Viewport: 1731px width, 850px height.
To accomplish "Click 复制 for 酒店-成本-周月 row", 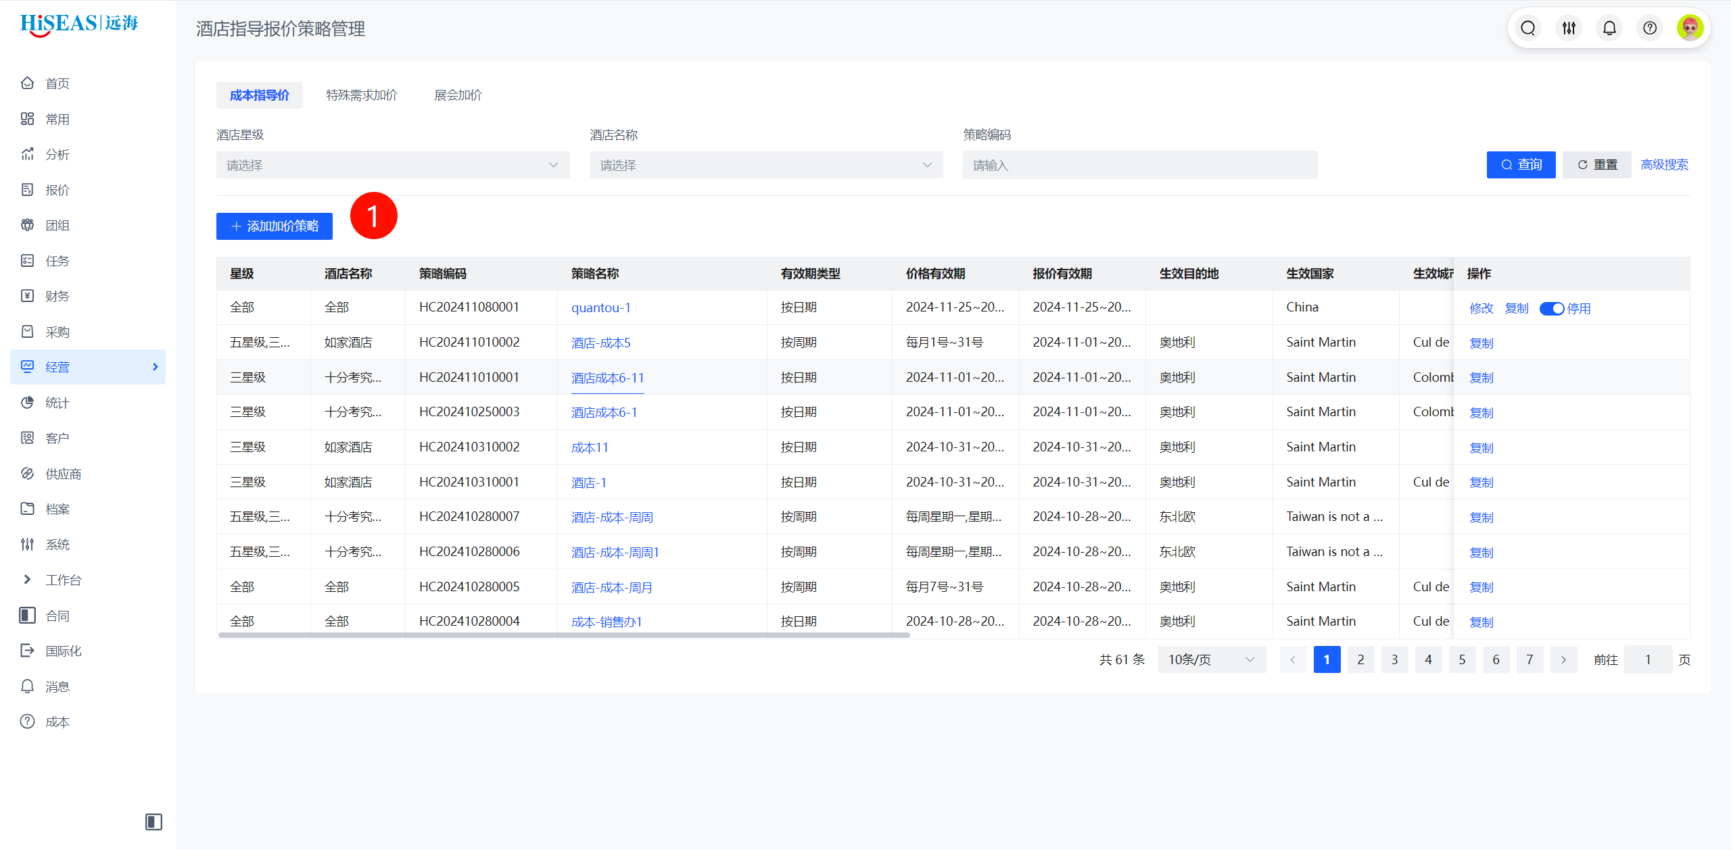I will [1481, 587].
